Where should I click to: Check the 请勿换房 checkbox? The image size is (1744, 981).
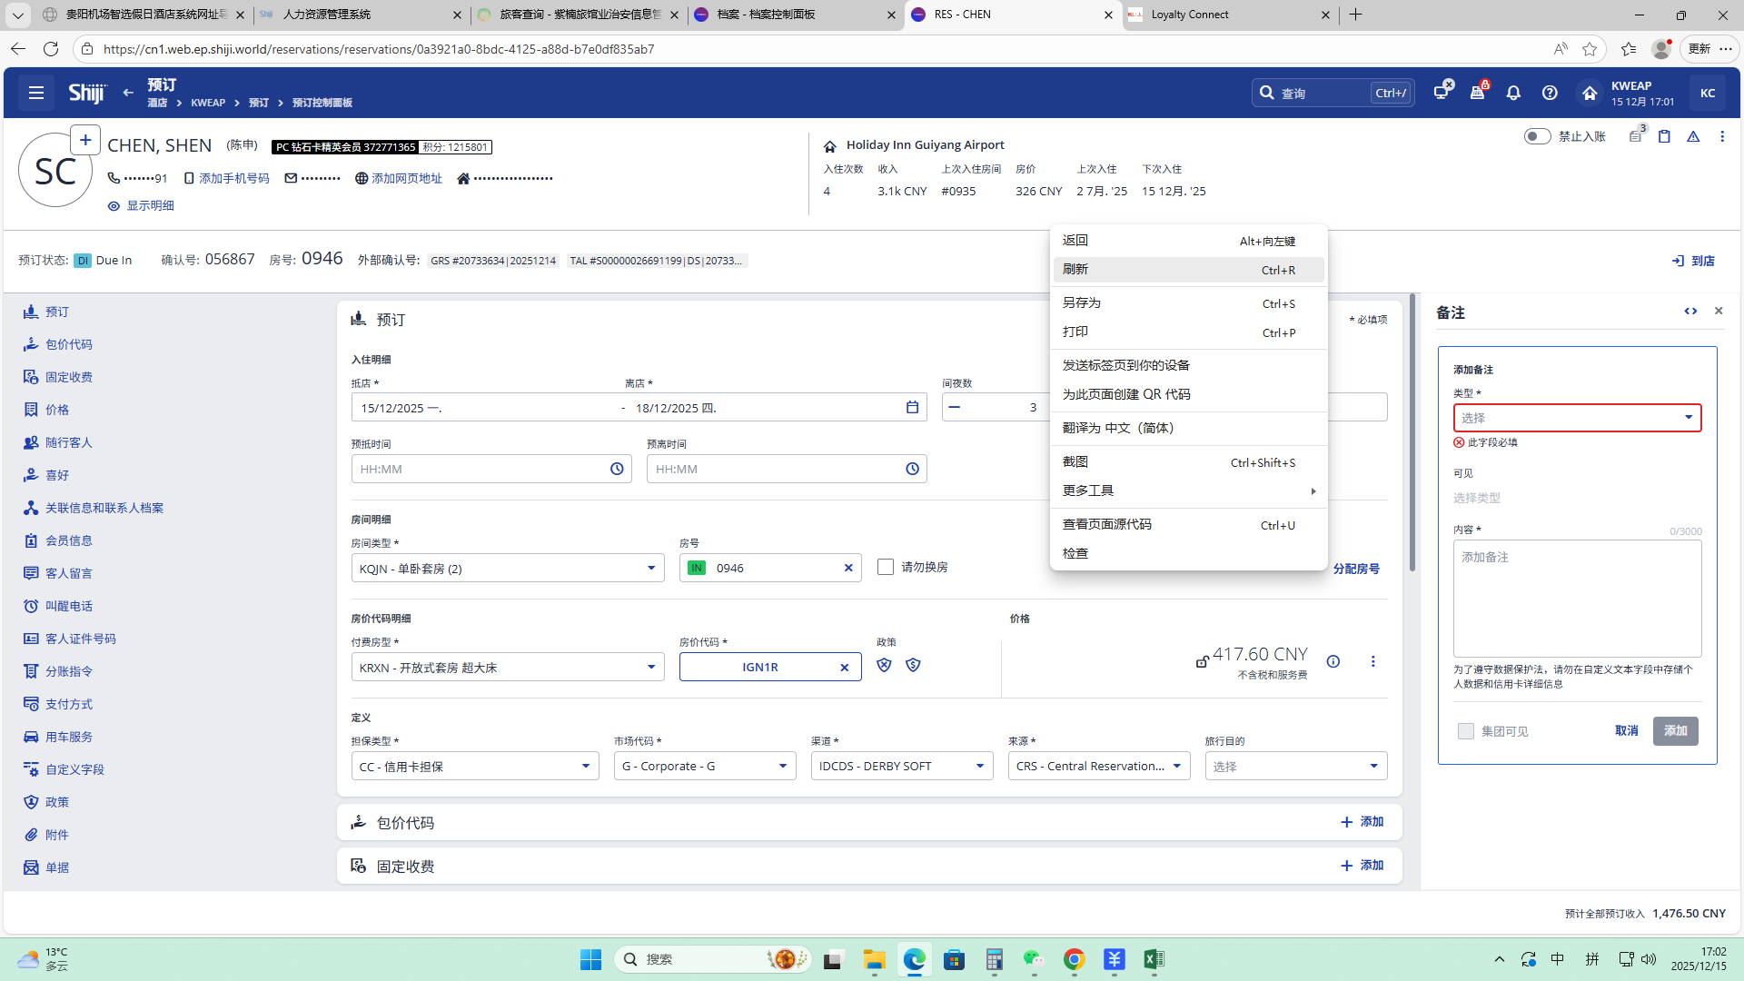[886, 567]
